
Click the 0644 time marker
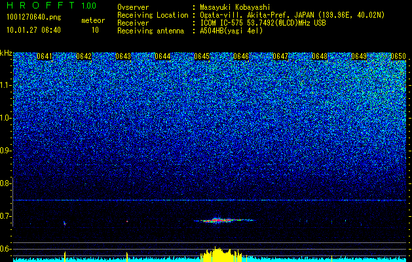pyautogui.click(x=162, y=56)
